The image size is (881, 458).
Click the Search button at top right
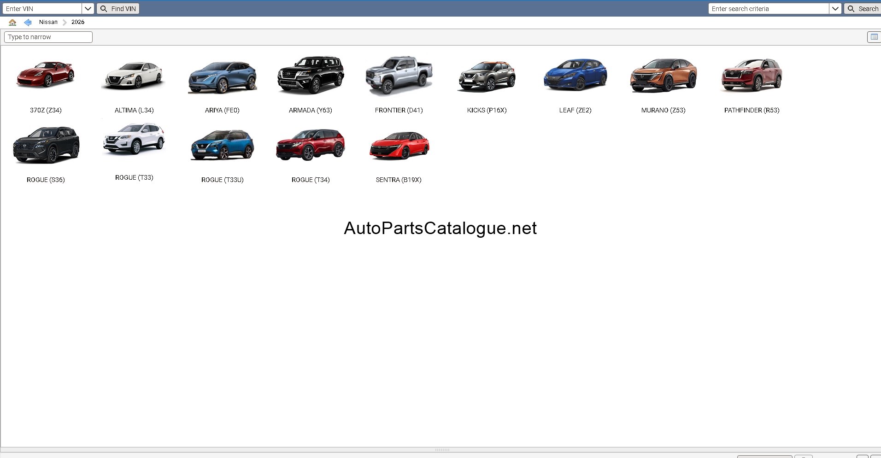[863, 8]
